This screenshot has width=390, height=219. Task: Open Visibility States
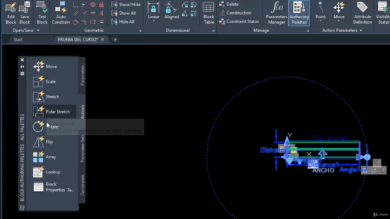pos(383,13)
